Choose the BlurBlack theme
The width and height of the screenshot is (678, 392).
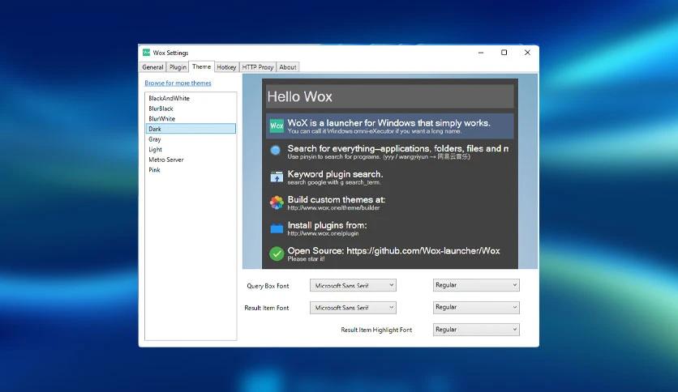191,109
